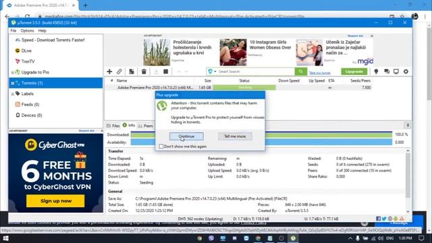Sort by the Seeds/Peers column header
The image size is (432, 243).
pyautogui.click(x=360, y=81)
